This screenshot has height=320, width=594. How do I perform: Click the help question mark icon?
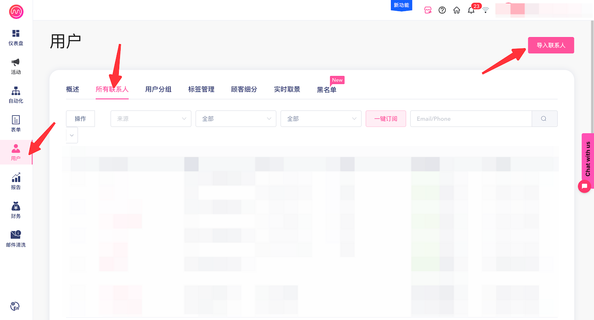442,10
